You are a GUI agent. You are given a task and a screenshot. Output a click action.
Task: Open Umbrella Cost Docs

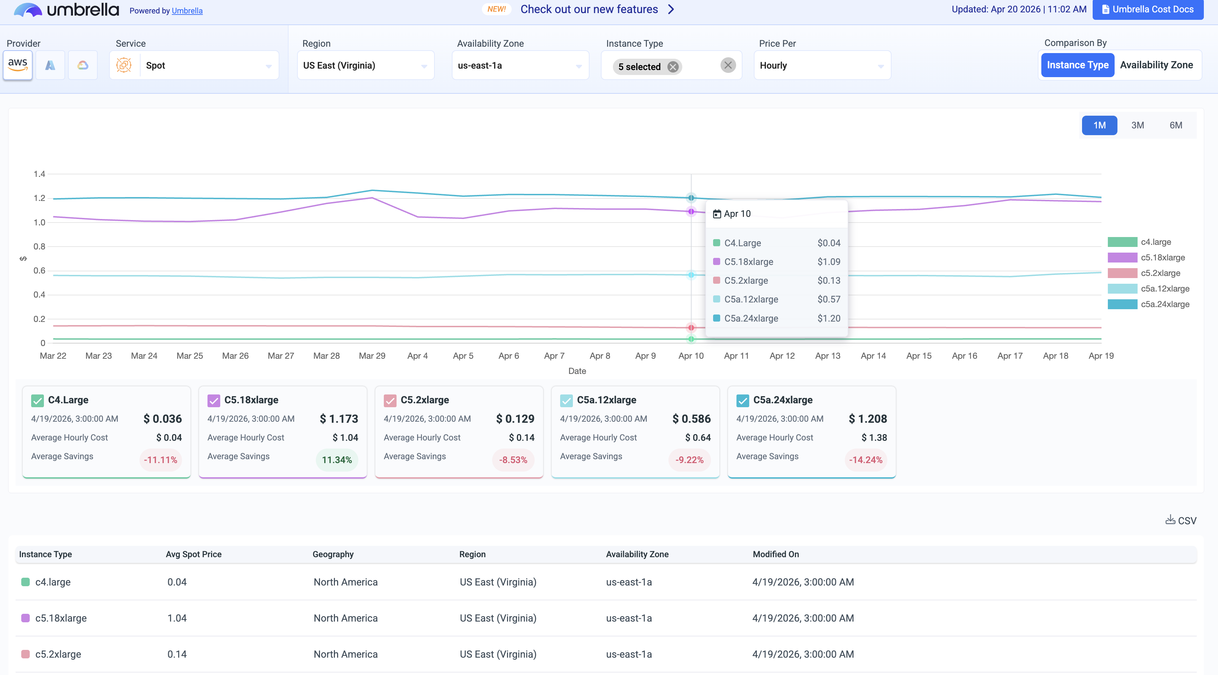[1148, 10]
